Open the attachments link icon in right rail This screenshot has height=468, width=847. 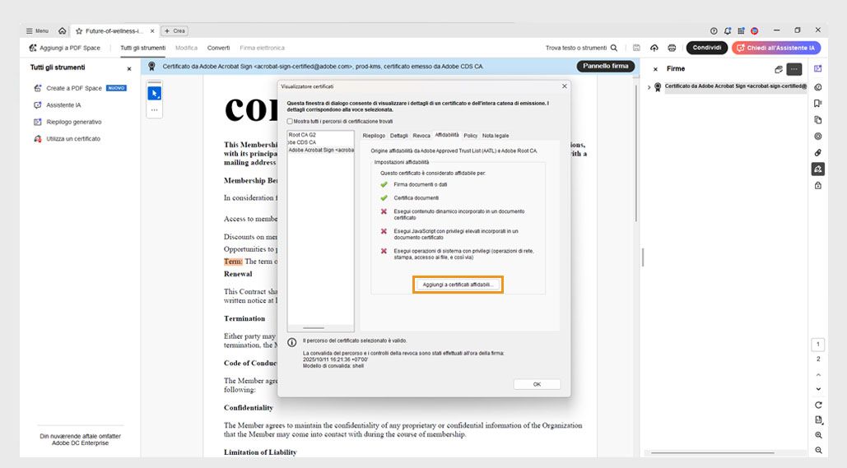click(818, 153)
